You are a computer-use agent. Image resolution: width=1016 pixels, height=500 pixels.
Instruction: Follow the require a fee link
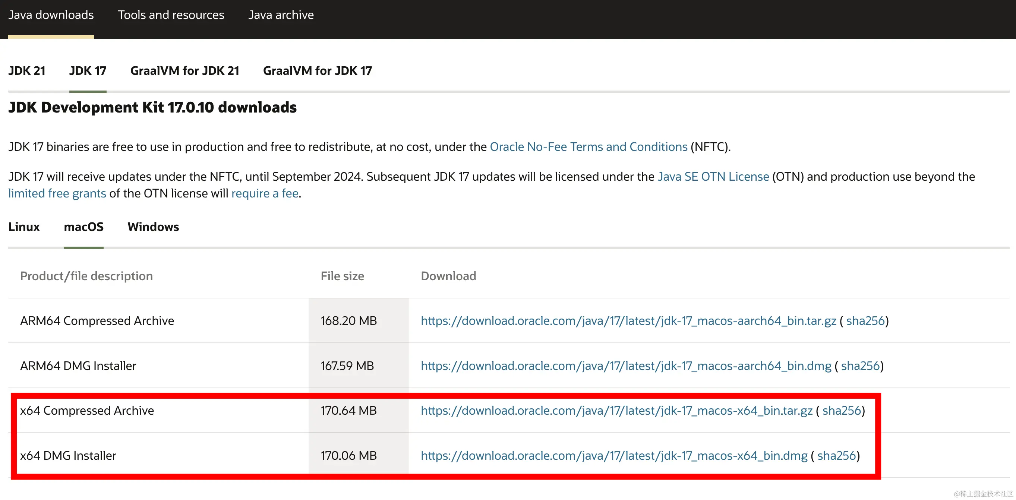coord(265,193)
